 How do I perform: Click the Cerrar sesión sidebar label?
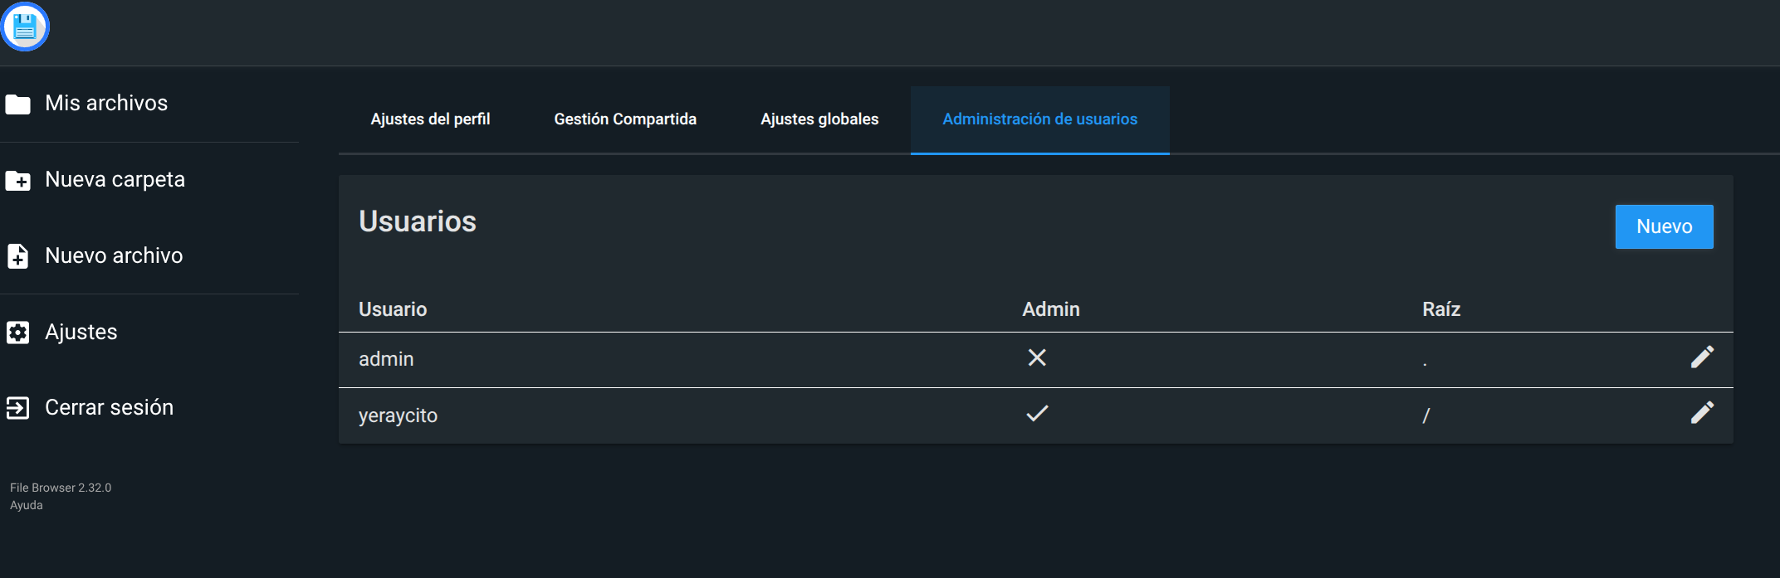[109, 408]
